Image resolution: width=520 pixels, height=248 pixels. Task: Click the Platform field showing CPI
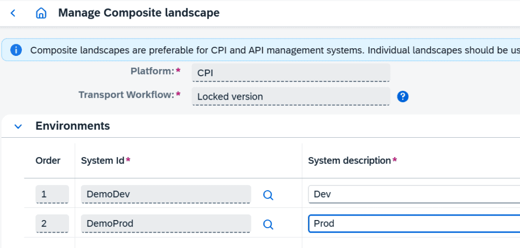pos(291,73)
